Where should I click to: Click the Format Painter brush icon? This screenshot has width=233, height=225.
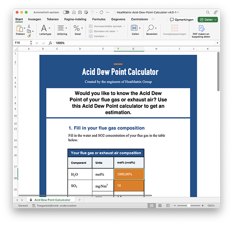[29, 36]
